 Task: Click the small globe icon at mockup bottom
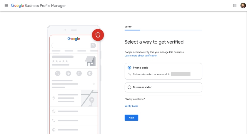point(54,130)
